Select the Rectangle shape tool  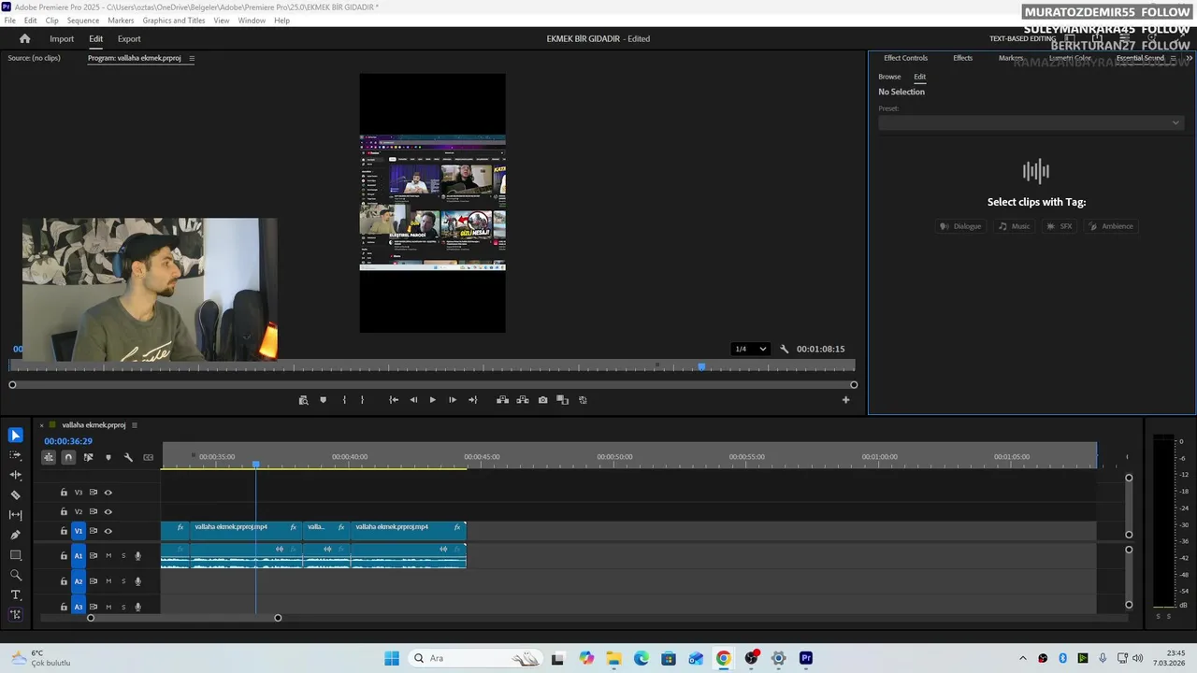(15, 555)
